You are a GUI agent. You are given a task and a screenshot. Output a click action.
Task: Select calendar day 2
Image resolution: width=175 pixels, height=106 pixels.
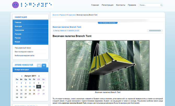click(x=21, y=83)
